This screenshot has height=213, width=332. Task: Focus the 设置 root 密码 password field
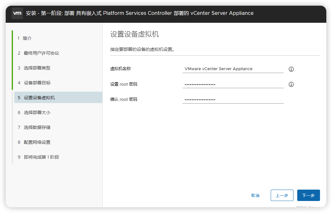coord(233,84)
